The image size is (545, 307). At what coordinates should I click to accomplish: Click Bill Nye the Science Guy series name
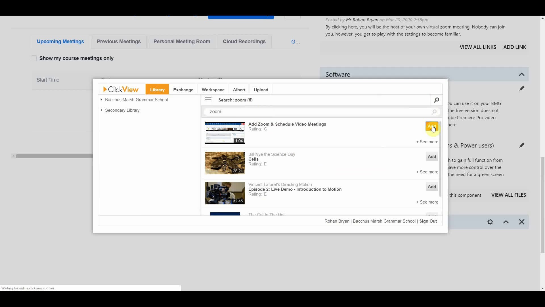pos(272,154)
